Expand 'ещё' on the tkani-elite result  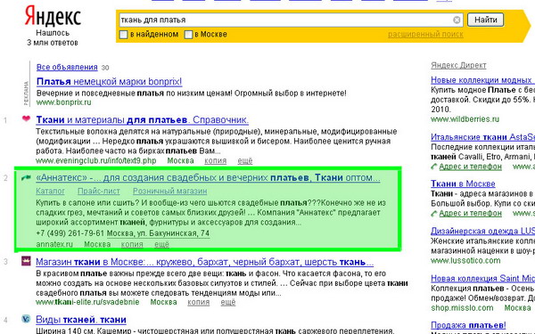click(228, 302)
